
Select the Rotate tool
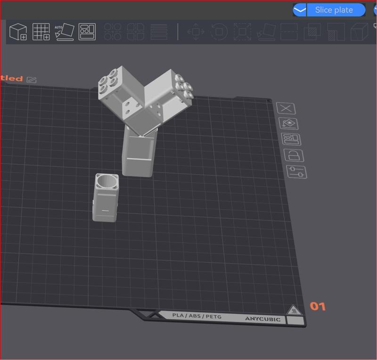coord(219,32)
